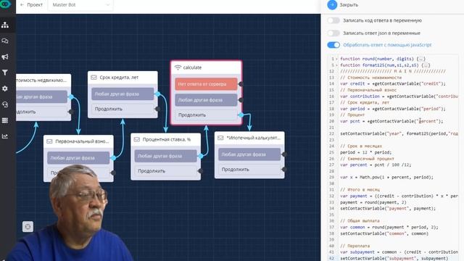Go back to Проект
Image resolution: width=464 pixels, height=261 pixels.
point(31,5)
